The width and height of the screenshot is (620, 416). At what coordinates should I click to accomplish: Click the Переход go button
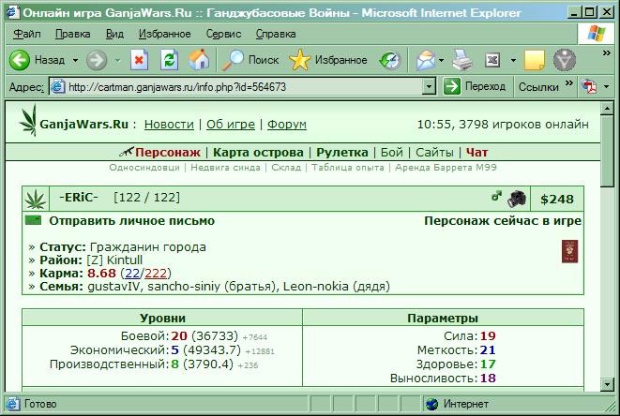[475, 86]
